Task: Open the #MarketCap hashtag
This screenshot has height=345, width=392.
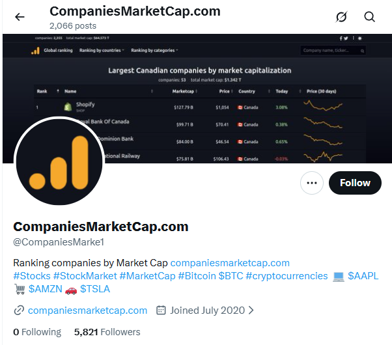Action: click(147, 276)
